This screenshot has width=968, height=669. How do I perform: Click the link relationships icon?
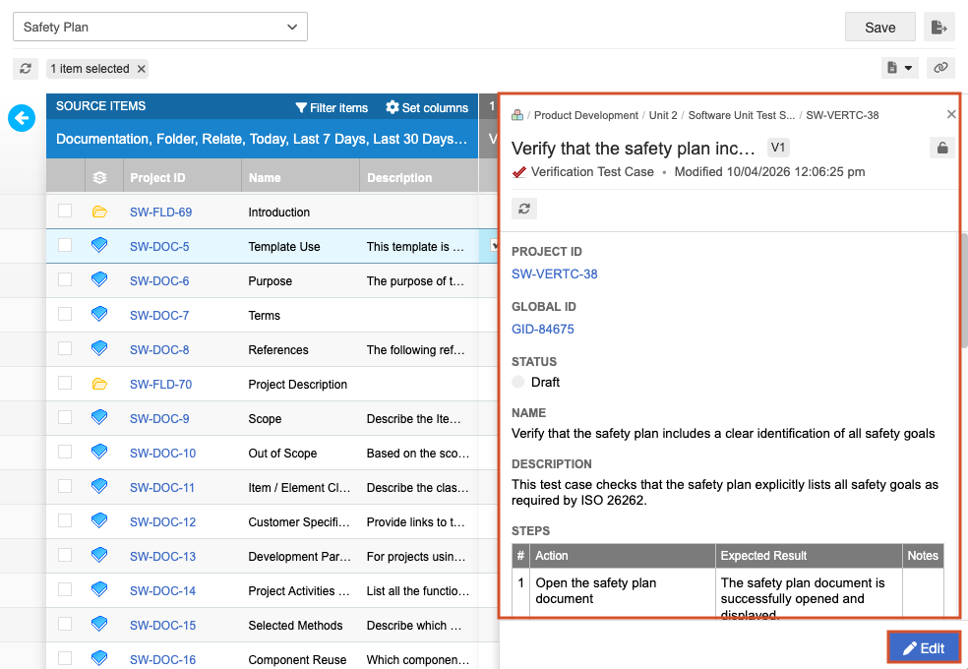[x=940, y=68]
